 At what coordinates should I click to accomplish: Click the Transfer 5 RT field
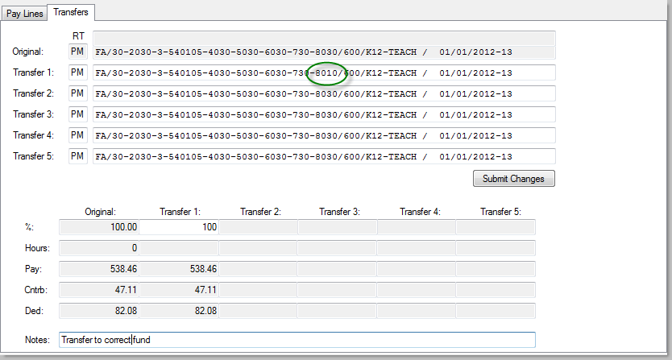77,156
